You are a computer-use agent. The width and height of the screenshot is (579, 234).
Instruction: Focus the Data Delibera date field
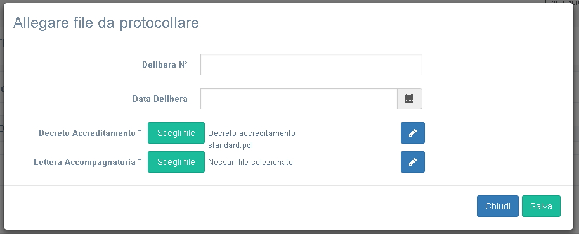point(299,99)
